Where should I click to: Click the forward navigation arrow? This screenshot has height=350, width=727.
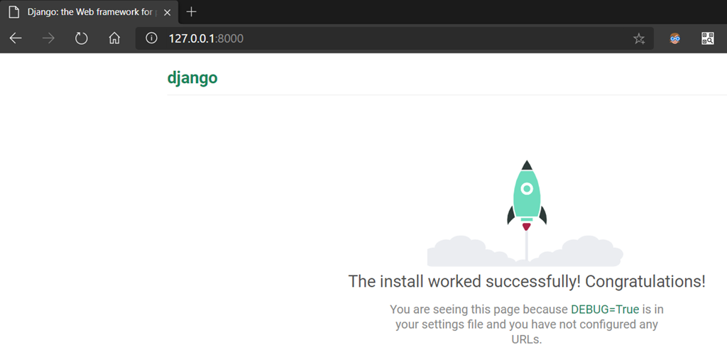tap(48, 38)
